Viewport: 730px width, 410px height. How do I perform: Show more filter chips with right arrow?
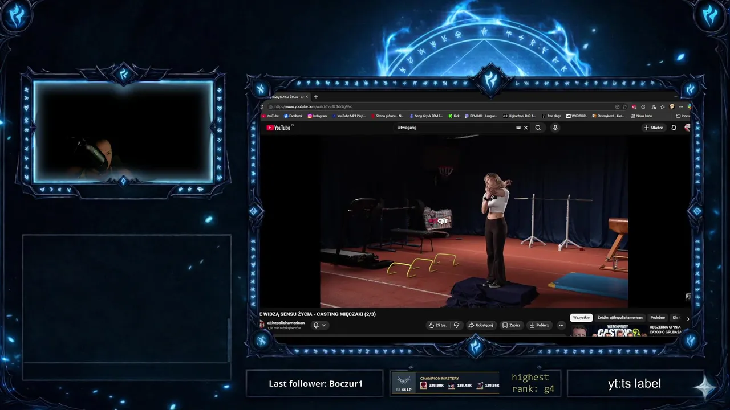coord(688,318)
